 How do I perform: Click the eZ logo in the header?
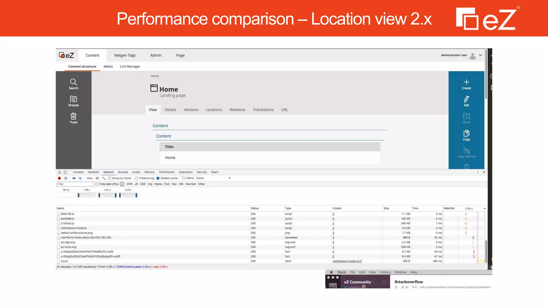pos(66,55)
